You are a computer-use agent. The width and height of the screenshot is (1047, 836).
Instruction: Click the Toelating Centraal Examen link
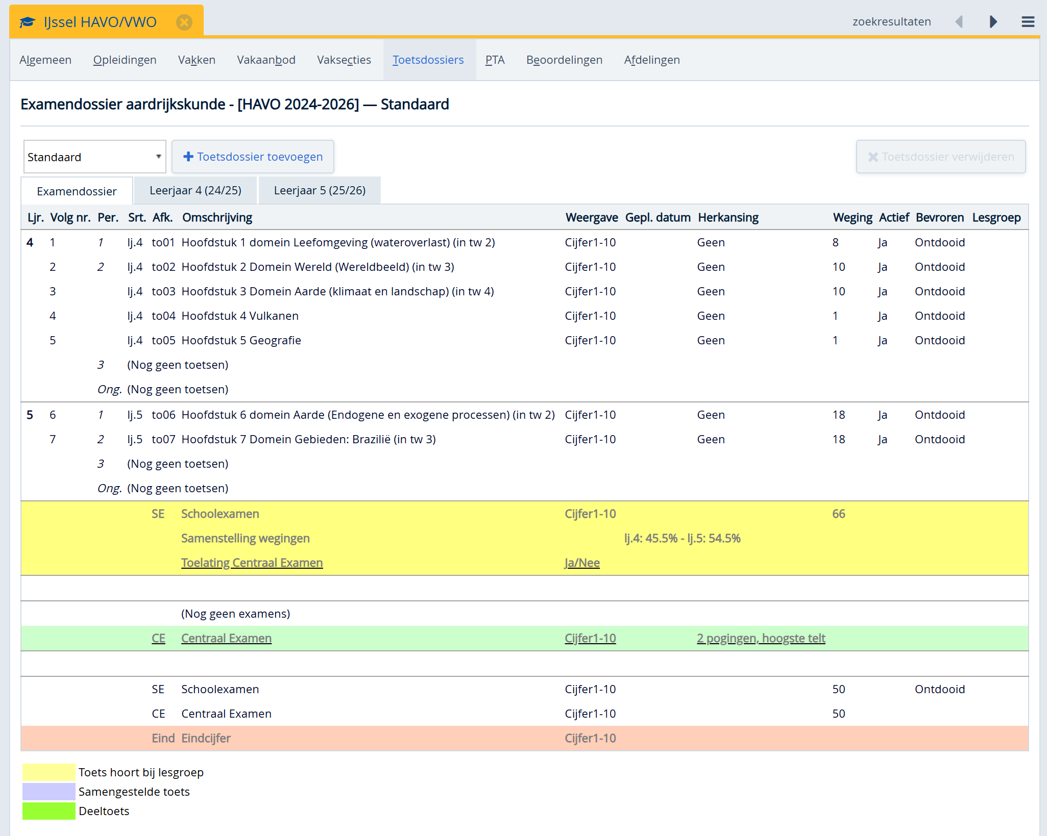[x=252, y=563]
